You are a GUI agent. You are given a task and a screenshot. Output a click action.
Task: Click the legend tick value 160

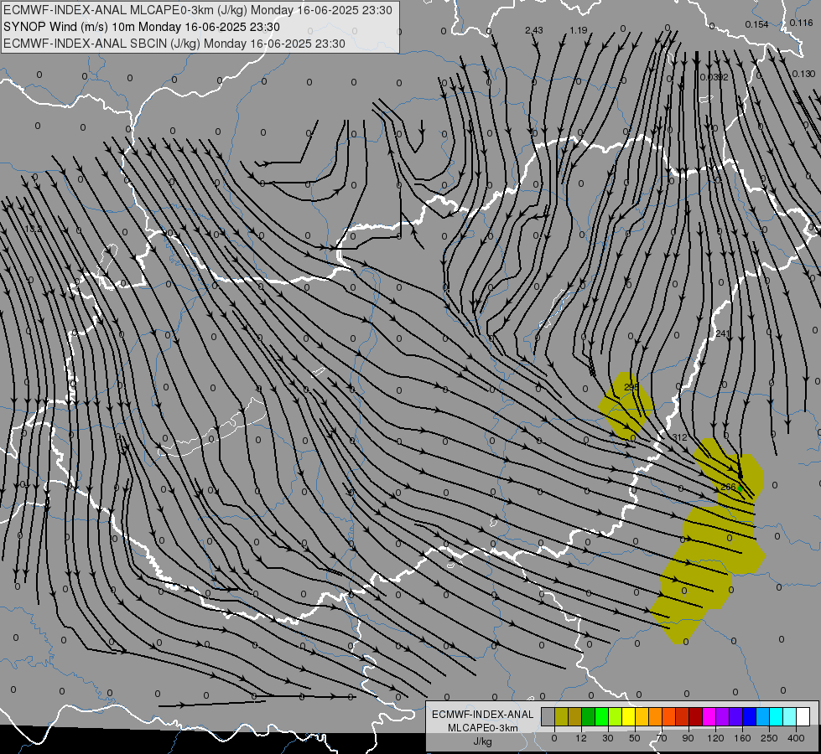[742, 738]
